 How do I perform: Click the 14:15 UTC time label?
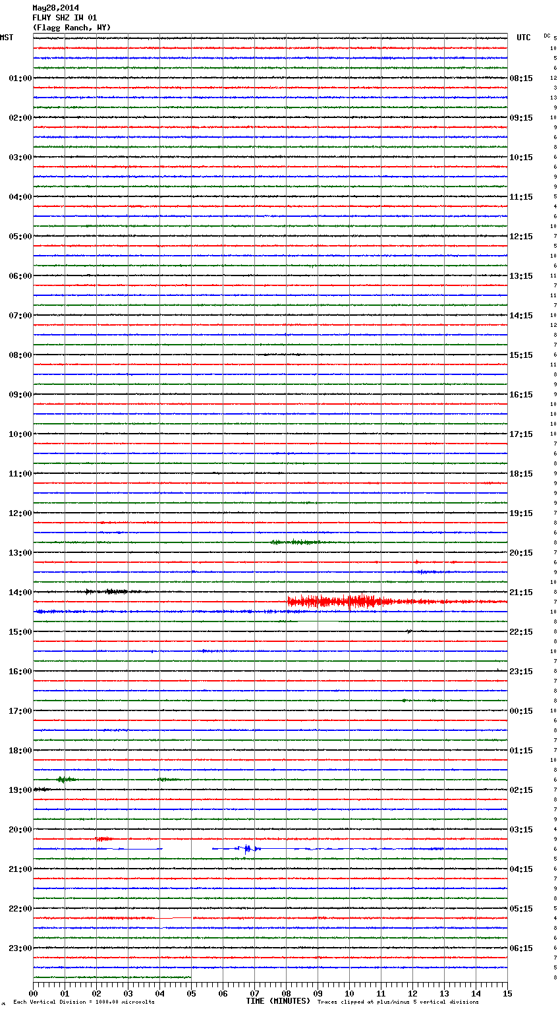coord(521,316)
